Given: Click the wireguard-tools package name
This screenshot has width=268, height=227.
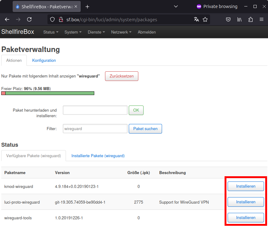Looking at the screenshot, I should click(x=18, y=218).
